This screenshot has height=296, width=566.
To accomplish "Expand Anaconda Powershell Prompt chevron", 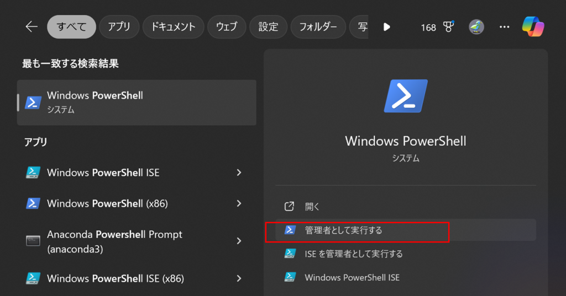I will (x=239, y=241).
